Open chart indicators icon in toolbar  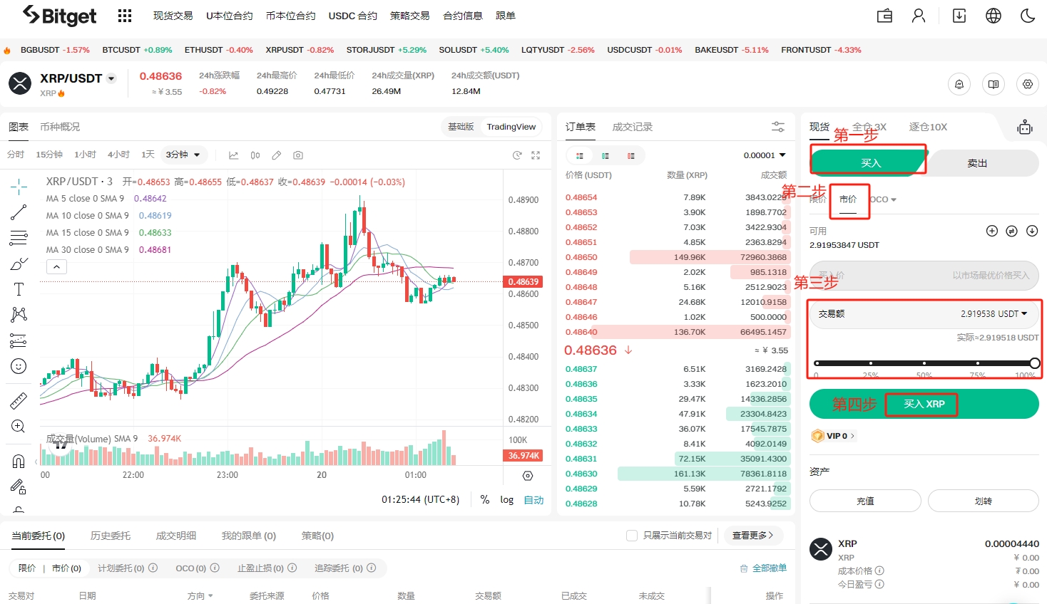233,155
